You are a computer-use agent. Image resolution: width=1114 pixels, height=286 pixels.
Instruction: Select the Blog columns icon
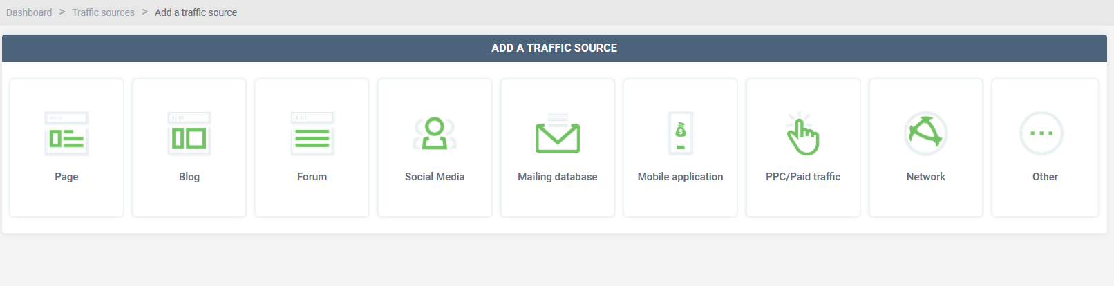click(189, 133)
